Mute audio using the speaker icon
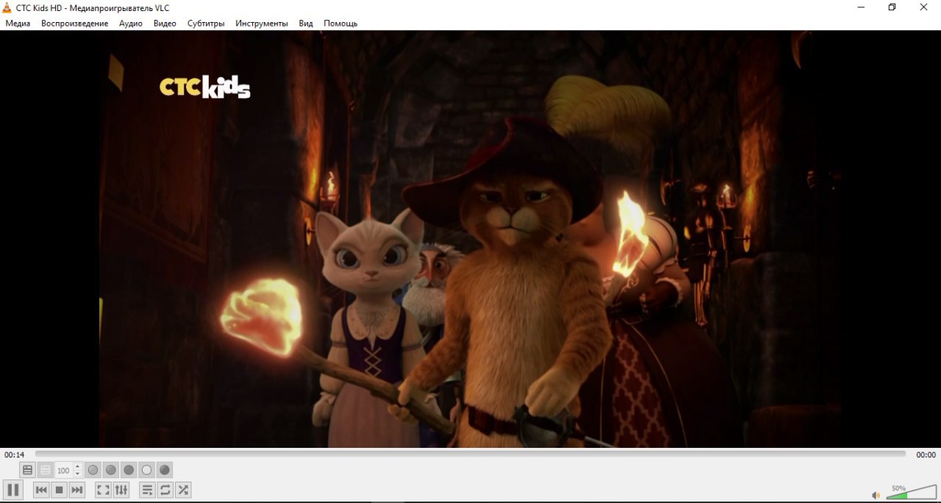The width and height of the screenshot is (941, 503). [876, 495]
